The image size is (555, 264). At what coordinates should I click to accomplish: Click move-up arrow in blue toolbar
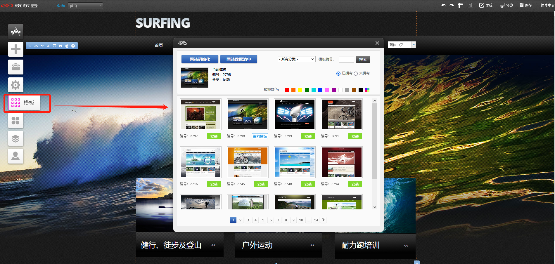click(36, 46)
